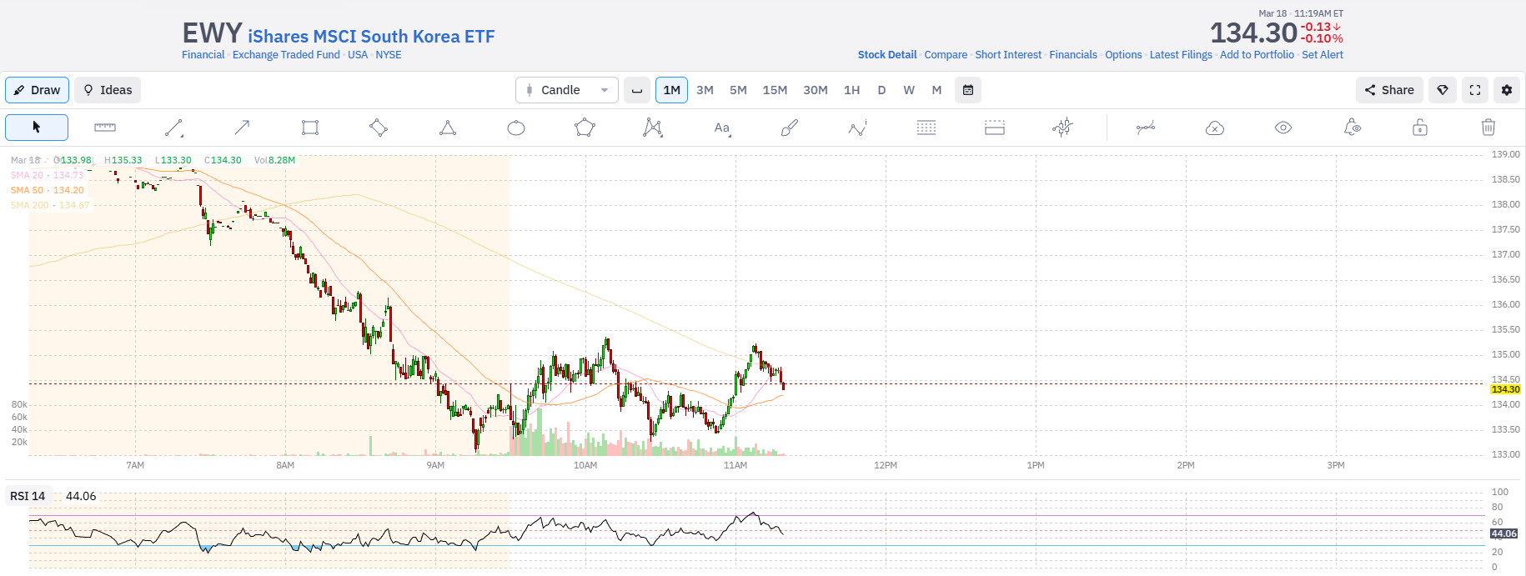Click the Share button
1526x576 pixels.
pos(1389,90)
